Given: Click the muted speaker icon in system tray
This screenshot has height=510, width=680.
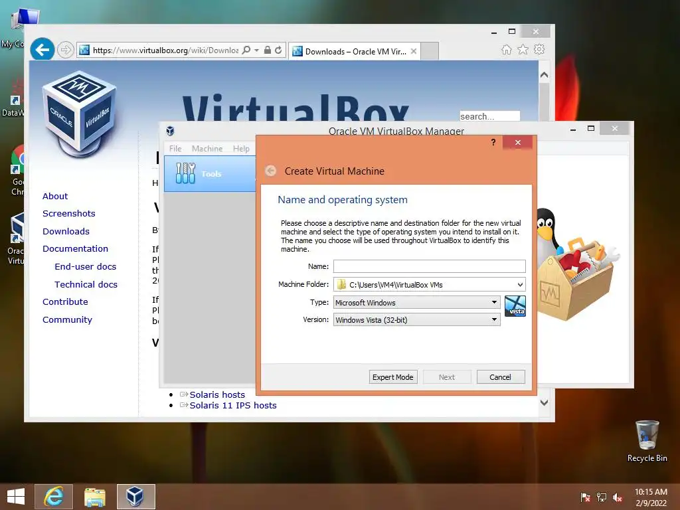Looking at the screenshot, I should tap(618, 497).
